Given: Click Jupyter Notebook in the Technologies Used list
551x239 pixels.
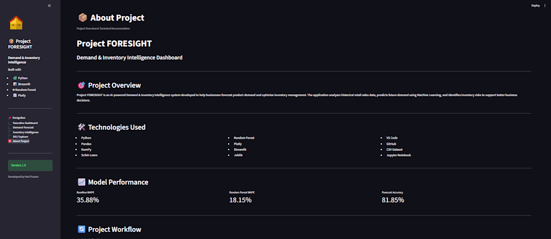Looking at the screenshot, I should 399,155.
